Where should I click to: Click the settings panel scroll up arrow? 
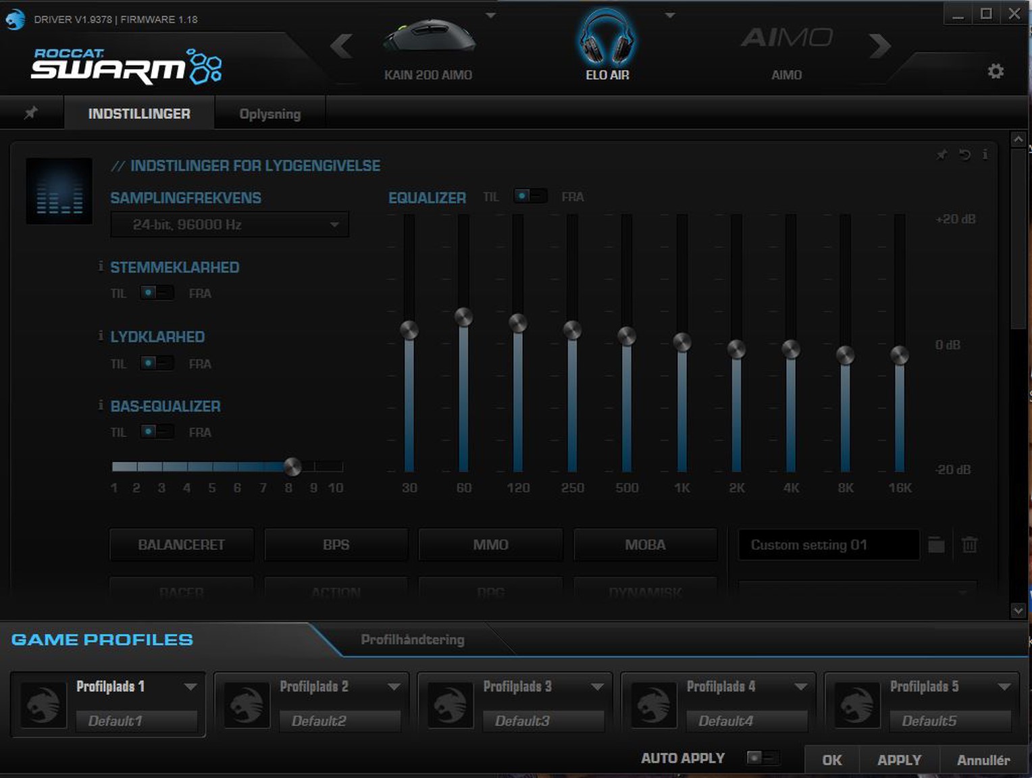1018,139
